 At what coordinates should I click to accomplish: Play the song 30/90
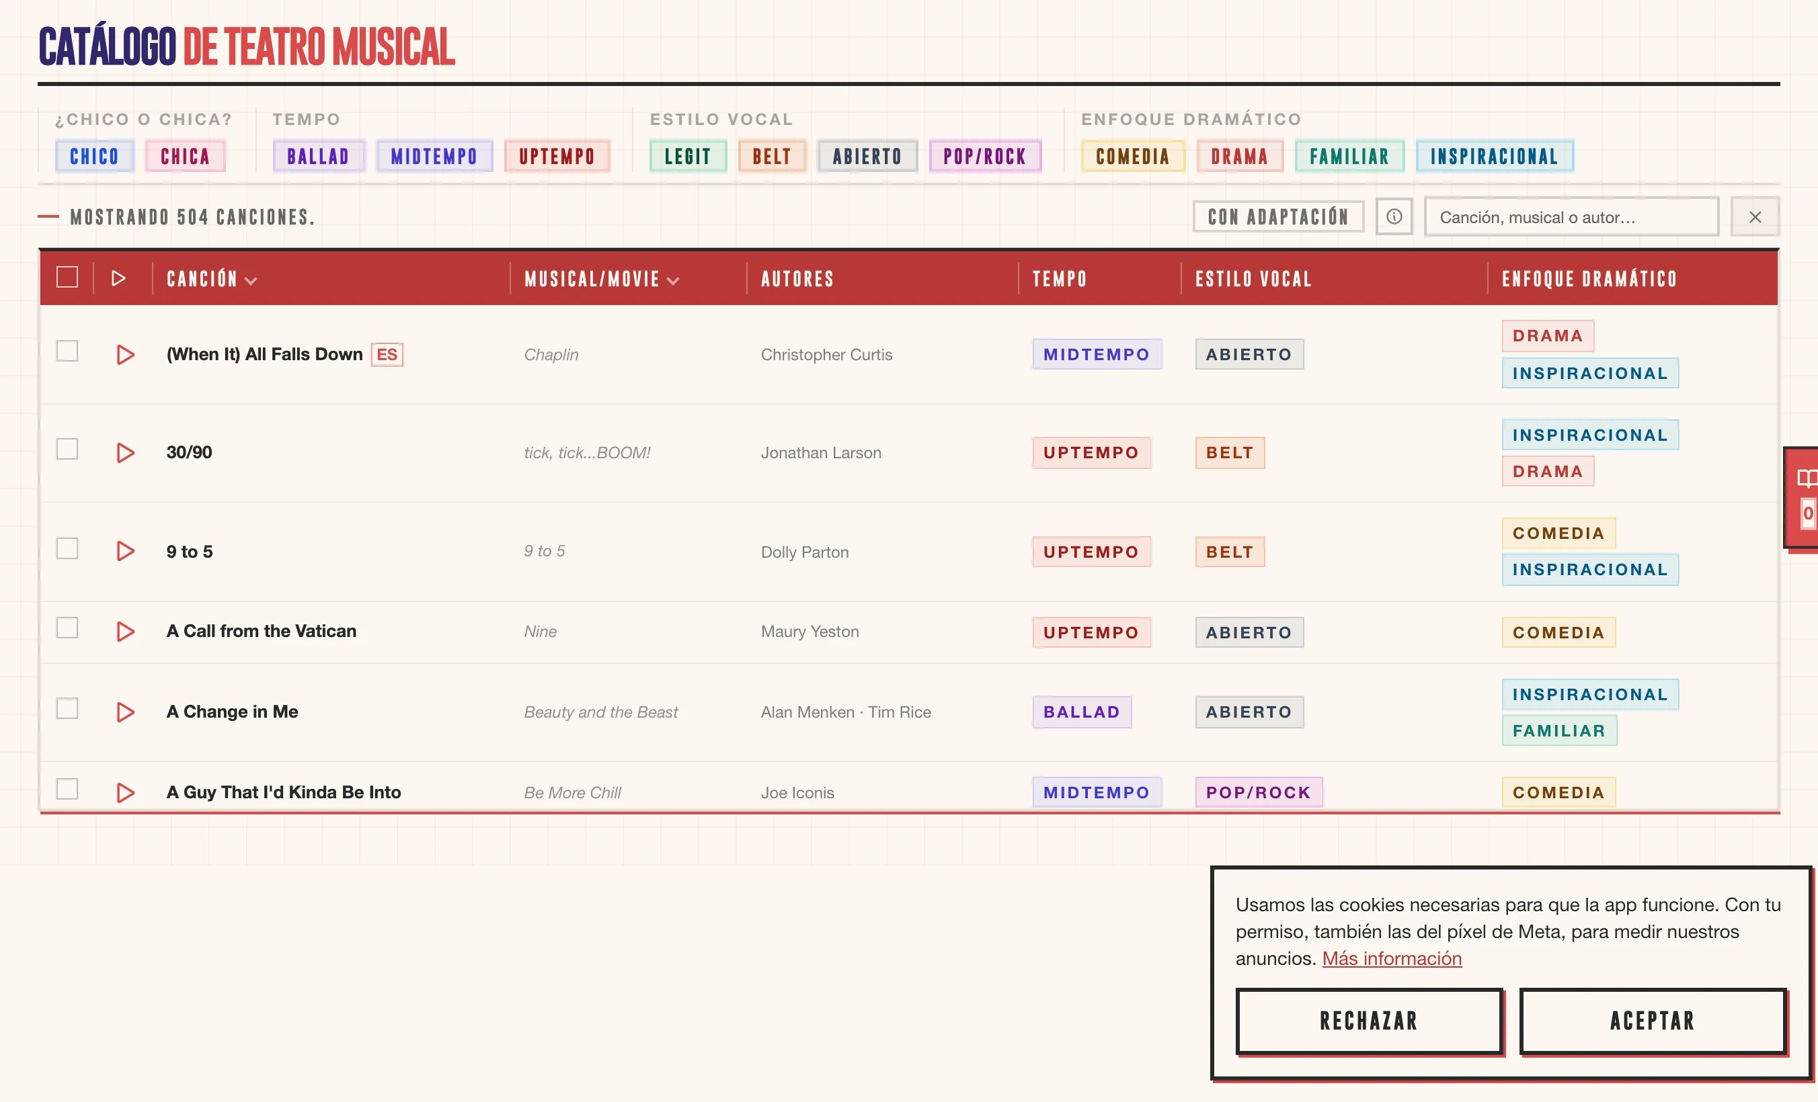[126, 453]
